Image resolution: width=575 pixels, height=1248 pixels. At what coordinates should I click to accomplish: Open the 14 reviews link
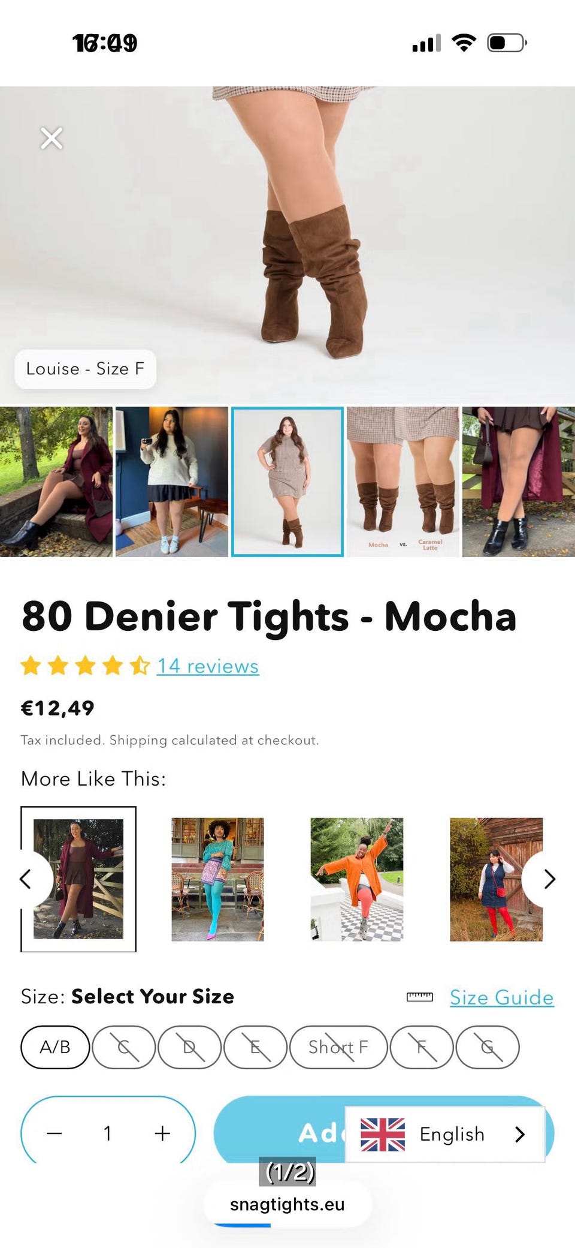click(x=208, y=666)
